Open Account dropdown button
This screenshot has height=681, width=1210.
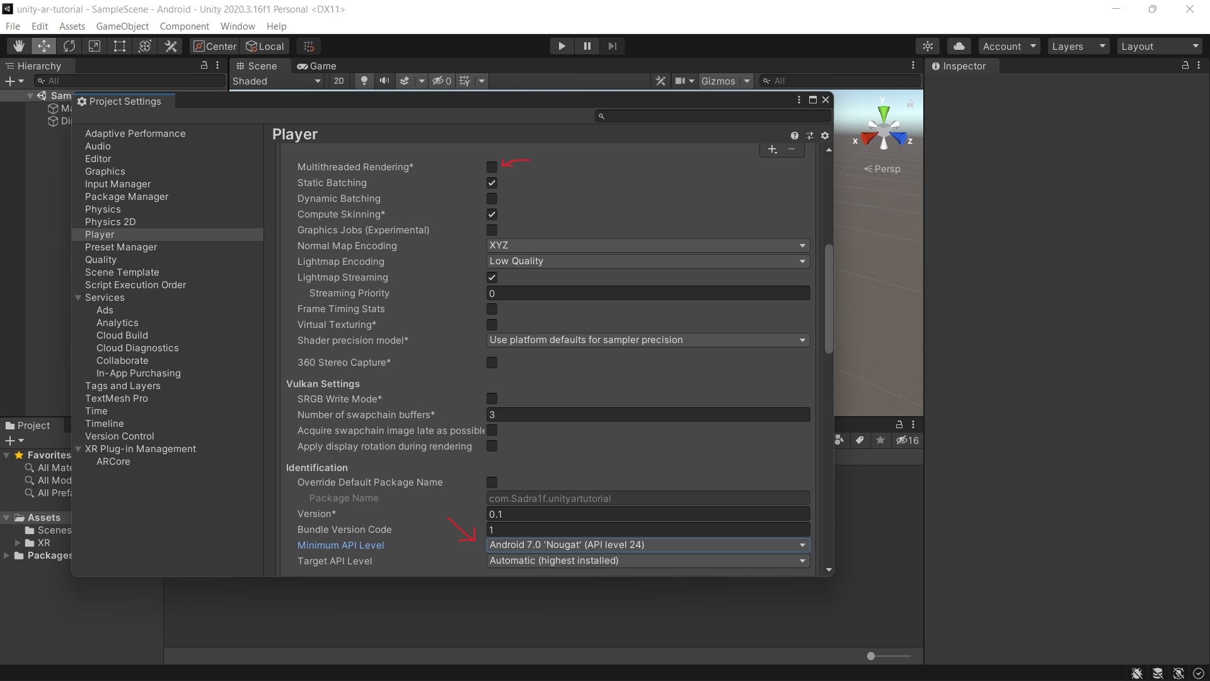1010,46
